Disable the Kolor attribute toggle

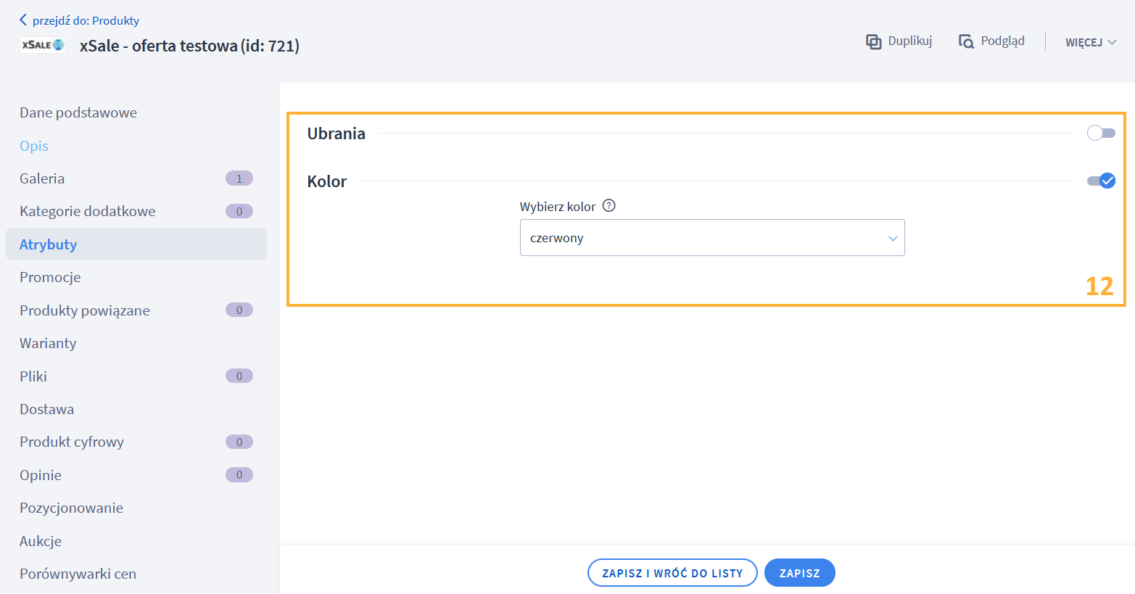pyautogui.click(x=1100, y=181)
